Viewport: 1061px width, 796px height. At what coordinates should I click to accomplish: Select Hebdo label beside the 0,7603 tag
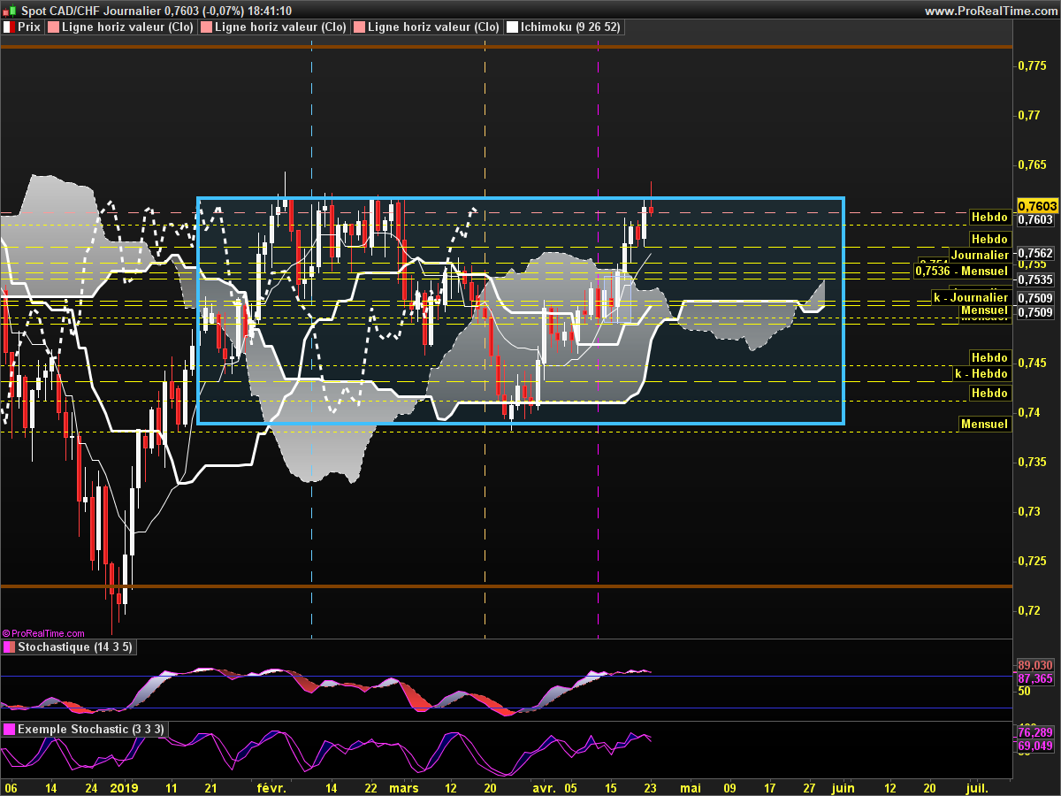point(989,217)
